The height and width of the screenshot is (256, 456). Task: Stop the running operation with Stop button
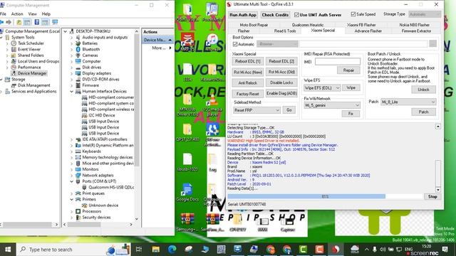[x=432, y=196]
